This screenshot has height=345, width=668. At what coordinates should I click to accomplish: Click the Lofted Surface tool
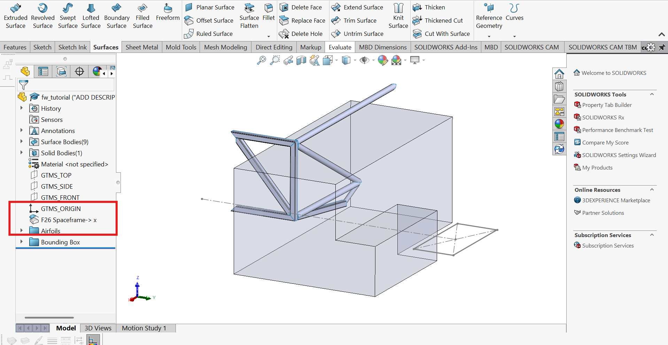tap(91, 16)
